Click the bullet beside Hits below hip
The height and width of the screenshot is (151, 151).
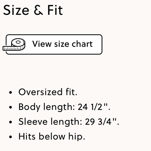[x=10, y=137]
